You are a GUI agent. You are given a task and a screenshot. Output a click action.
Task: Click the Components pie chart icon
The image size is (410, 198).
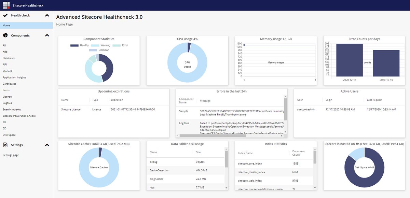point(5,36)
